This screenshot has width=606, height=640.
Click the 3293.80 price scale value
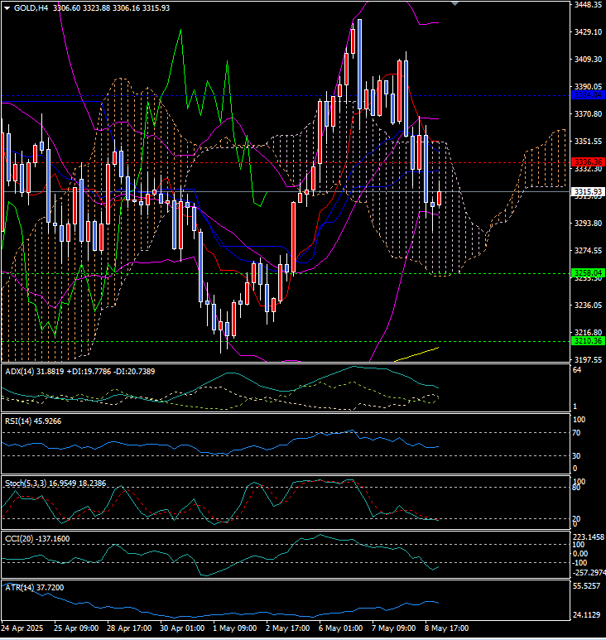click(588, 224)
